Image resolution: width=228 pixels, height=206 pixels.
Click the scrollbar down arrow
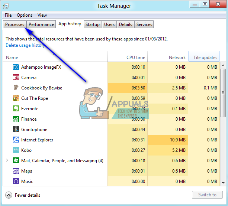[x=223, y=183]
